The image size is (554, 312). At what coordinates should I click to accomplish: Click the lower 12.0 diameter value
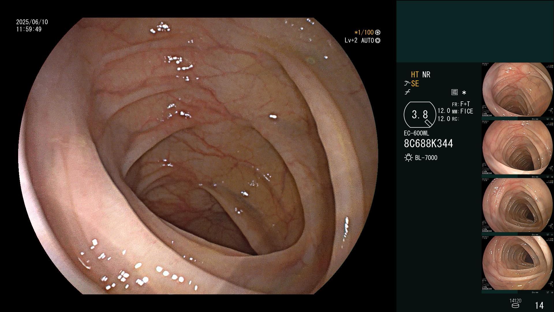pos(444,118)
